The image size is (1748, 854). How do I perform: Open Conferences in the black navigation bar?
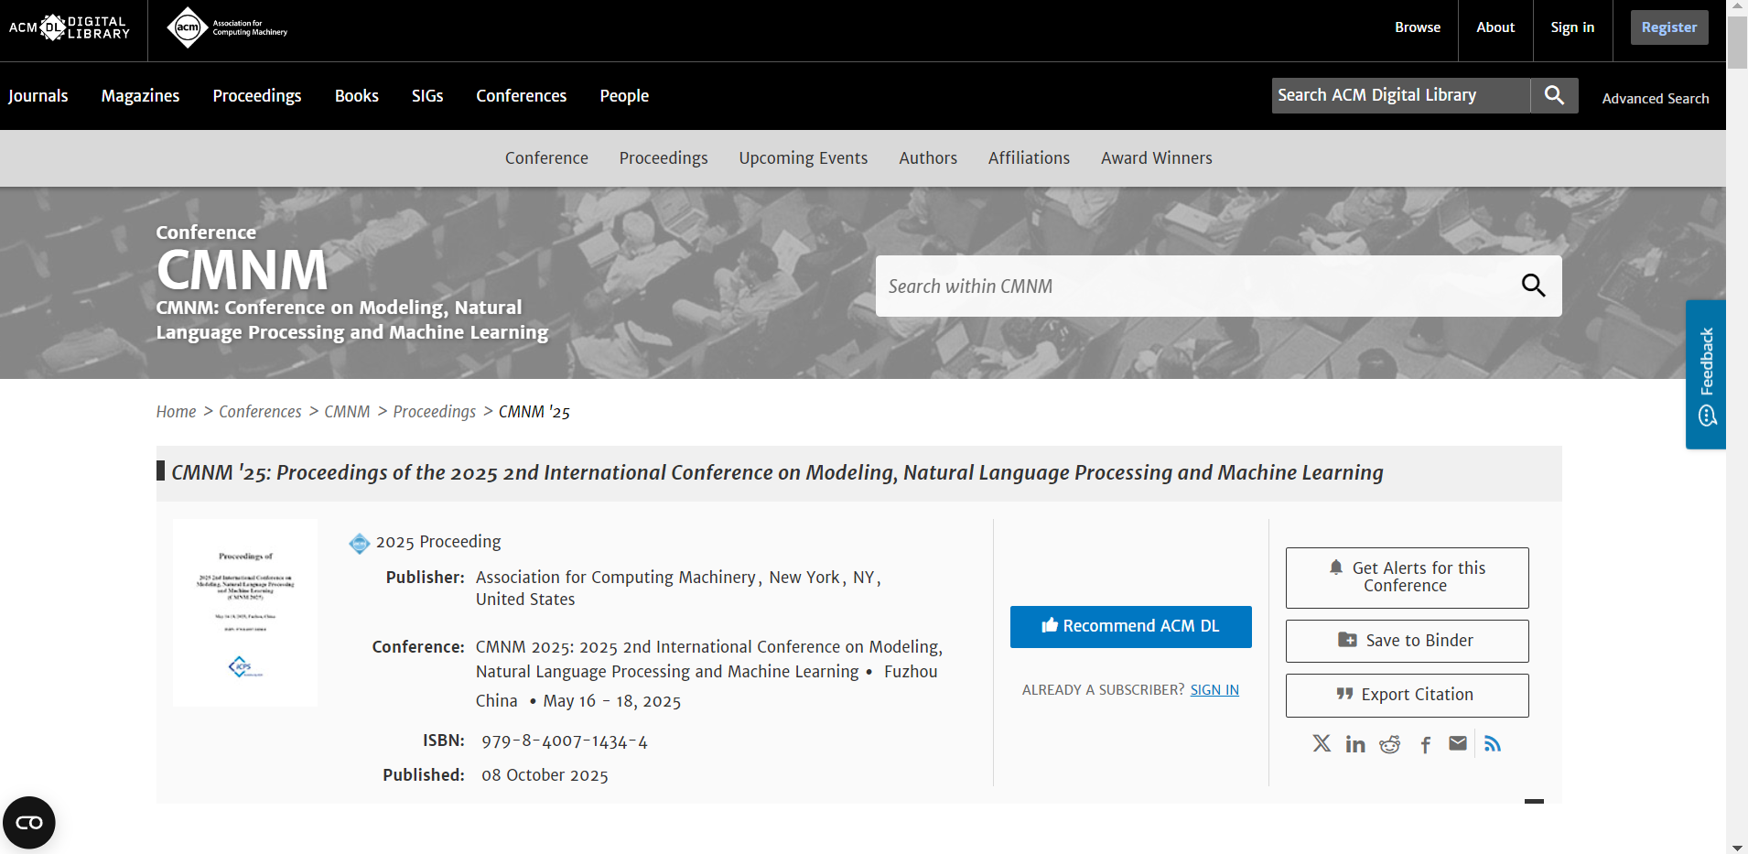pyautogui.click(x=522, y=96)
